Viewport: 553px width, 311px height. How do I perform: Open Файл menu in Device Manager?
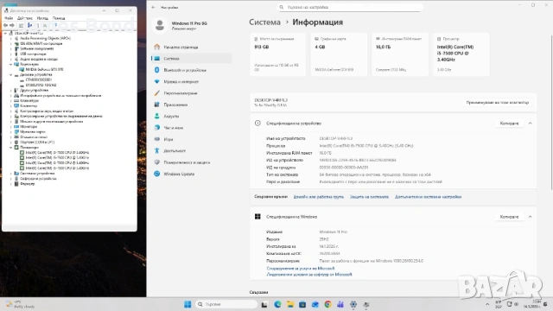[9, 18]
